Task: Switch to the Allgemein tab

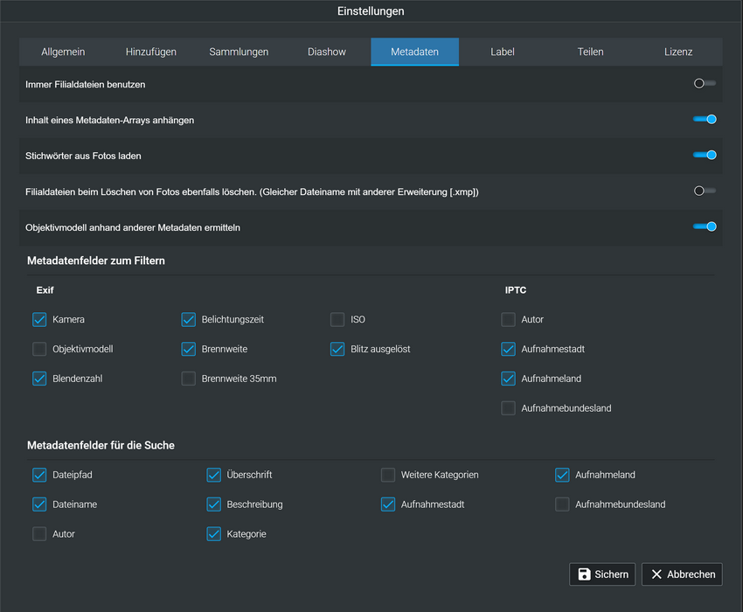Action: [x=63, y=52]
